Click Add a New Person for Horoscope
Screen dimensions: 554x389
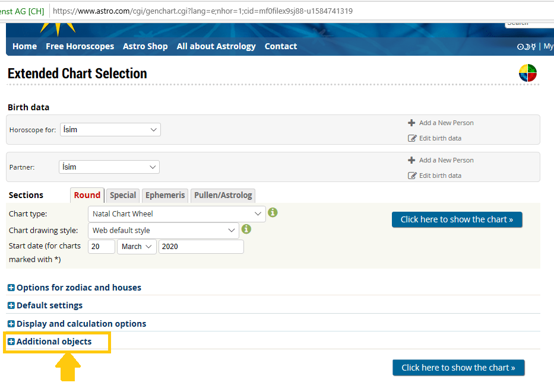[x=447, y=123]
